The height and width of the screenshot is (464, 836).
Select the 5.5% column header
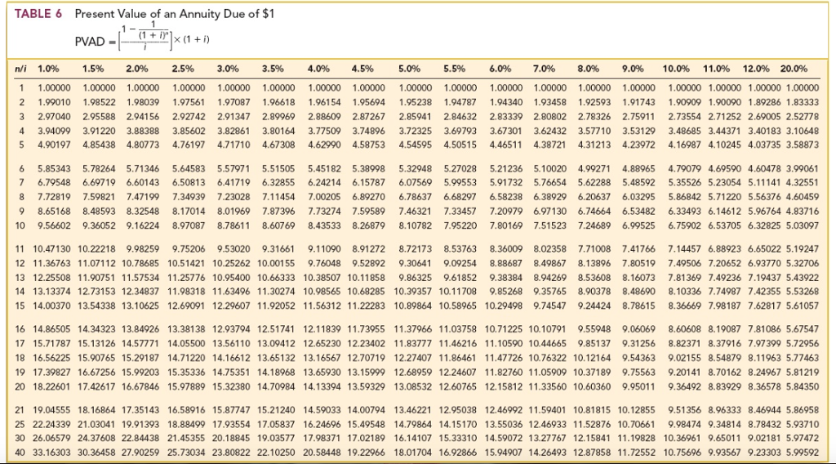454,69
